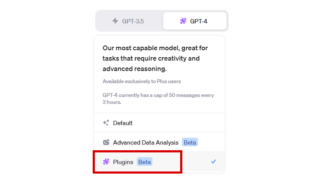The image size is (317, 184).
Task: Select the Plugins mode option
Action: coord(159,161)
